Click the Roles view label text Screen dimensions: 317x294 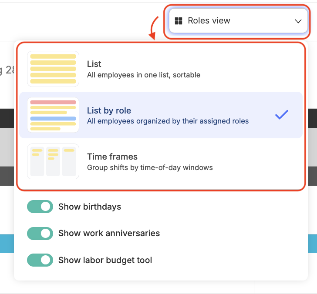pyautogui.click(x=209, y=20)
